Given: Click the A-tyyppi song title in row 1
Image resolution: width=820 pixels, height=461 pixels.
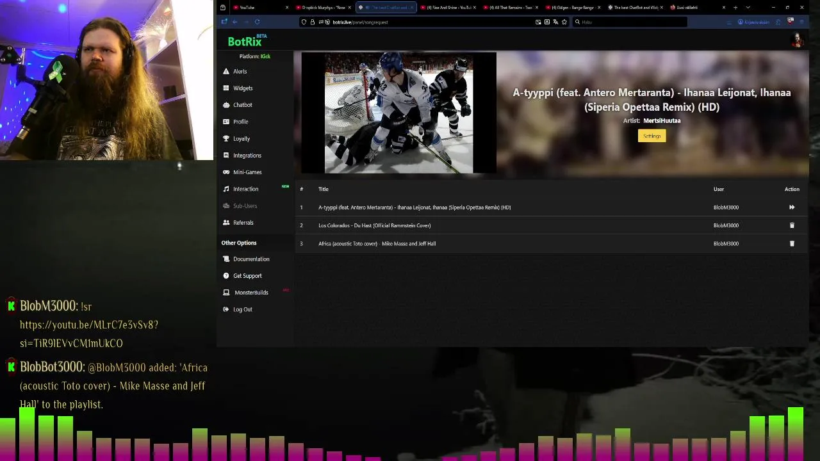Looking at the screenshot, I should [414, 207].
